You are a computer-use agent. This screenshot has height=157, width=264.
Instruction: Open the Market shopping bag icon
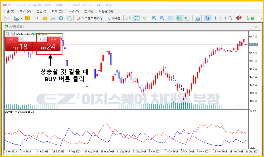click(45, 18)
